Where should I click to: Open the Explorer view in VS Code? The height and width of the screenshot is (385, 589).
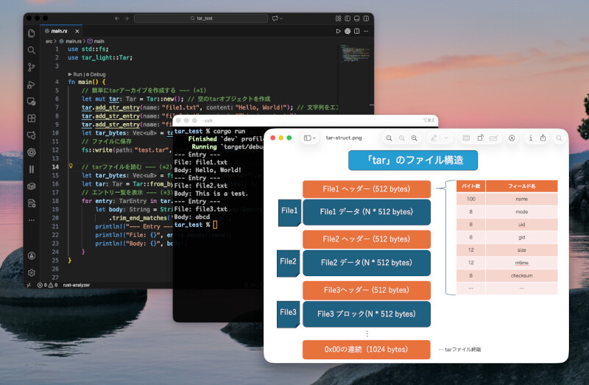pyautogui.click(x=32, y=33)
